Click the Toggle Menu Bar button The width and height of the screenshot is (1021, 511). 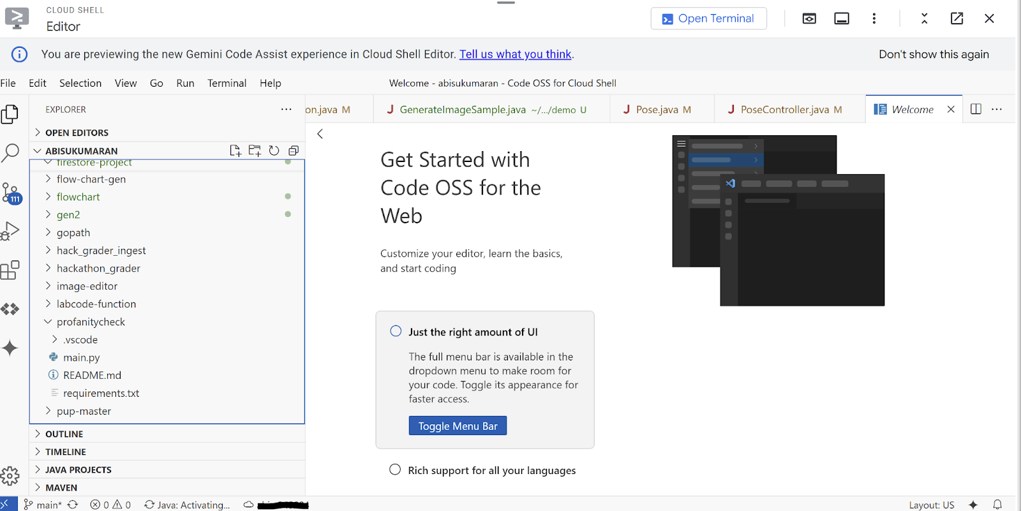coord(458,426)
